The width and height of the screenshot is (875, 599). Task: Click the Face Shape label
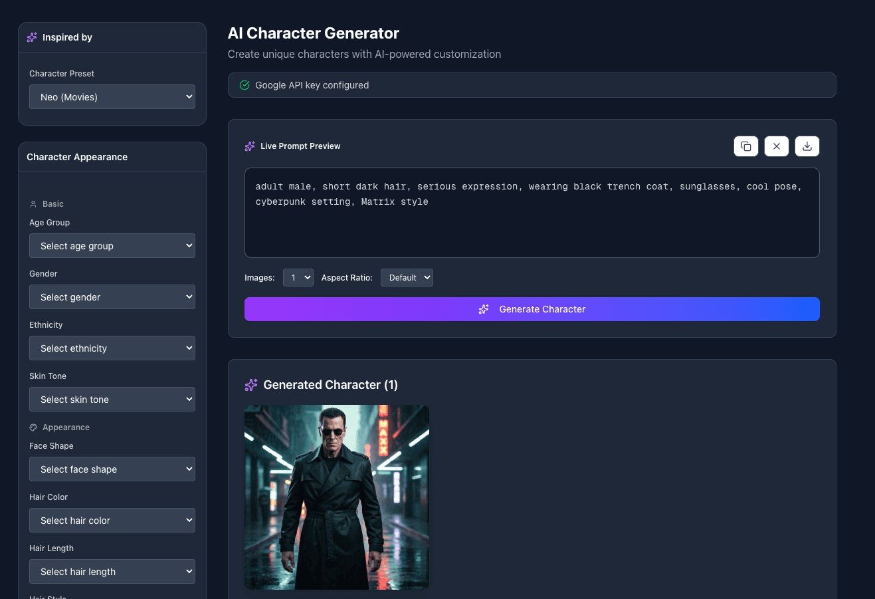[x=51, y=446]
